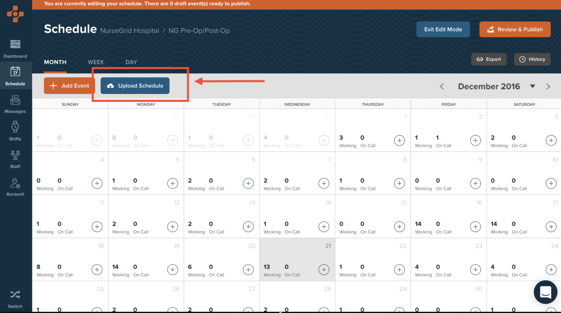Select the MONTH view tab
Screen dimensions: 561x313
pos(55,62)
